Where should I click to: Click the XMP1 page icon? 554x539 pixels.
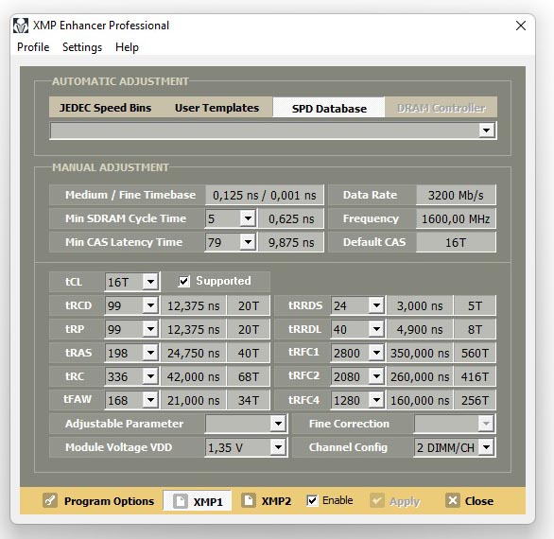180,501
